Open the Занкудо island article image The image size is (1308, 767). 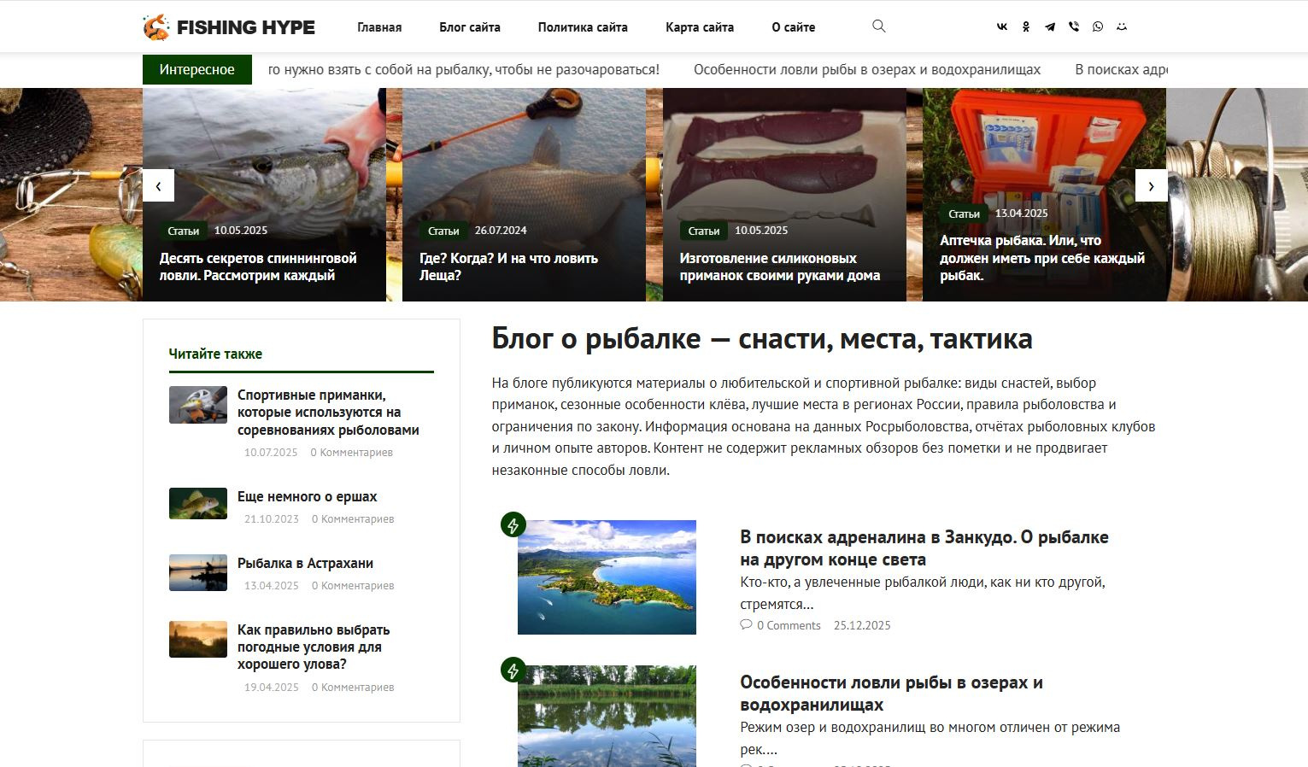point(607,577)
